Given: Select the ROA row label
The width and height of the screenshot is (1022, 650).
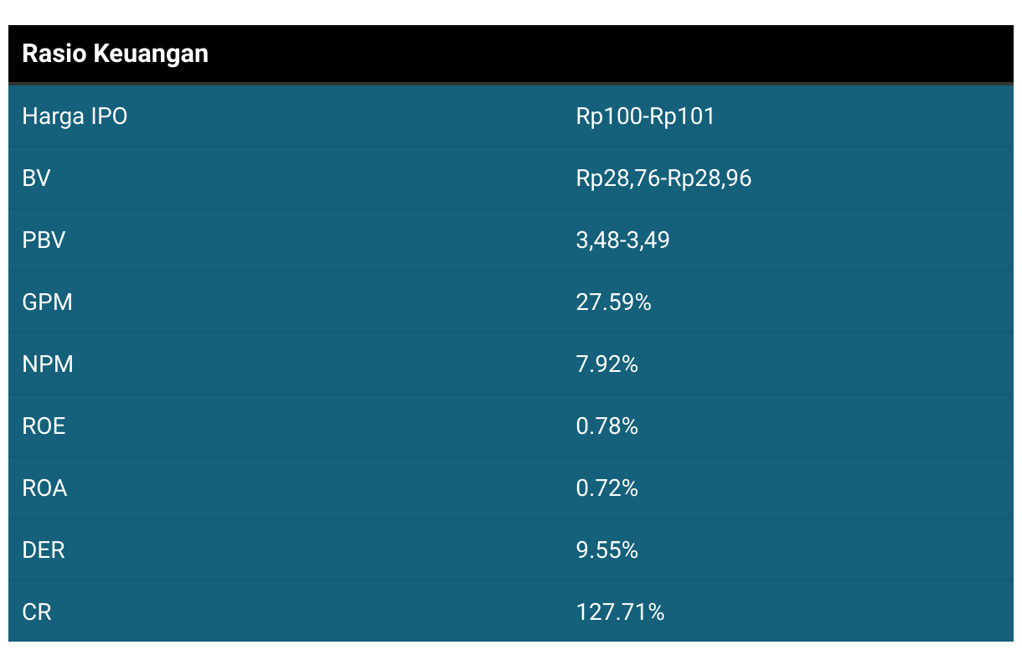Looking at the screenshot, I should (44, 488).
